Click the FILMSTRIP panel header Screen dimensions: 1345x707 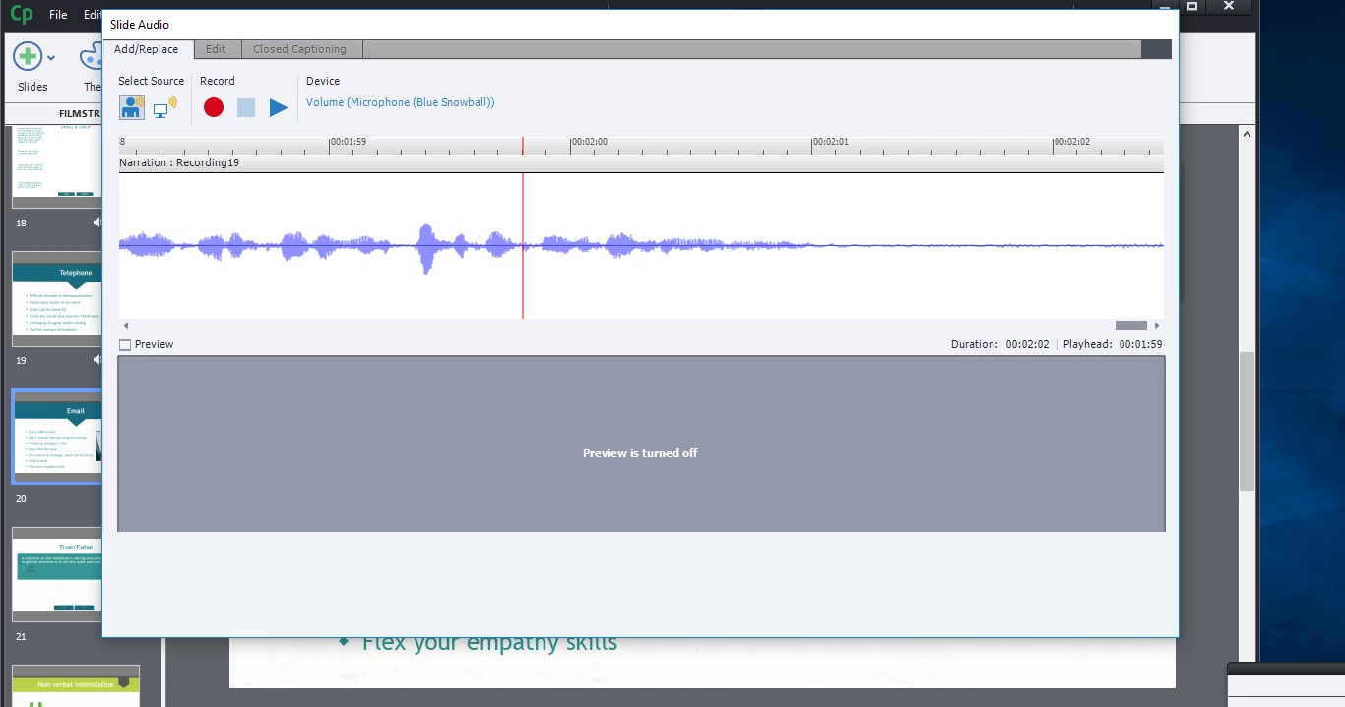[x=81, y=114]
